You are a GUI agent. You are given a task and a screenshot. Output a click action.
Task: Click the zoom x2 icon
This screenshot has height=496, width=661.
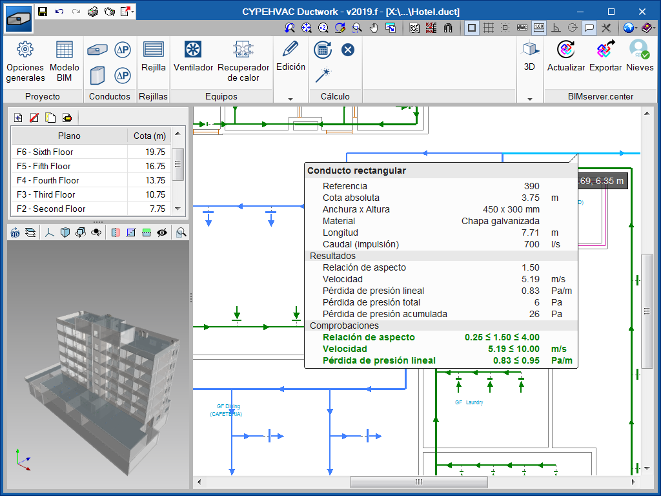pyautogui.click(x=323, y=28)
